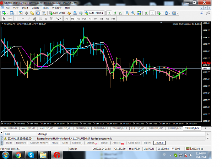Select the trendline tool

pos(29,19)
